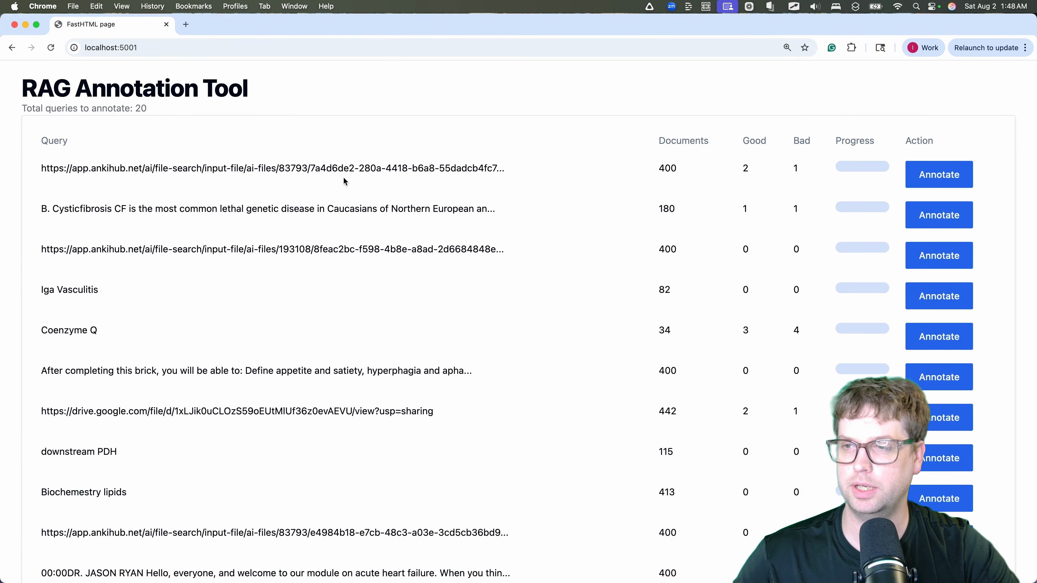Click the localhost:5001 address field

[111, 48]
